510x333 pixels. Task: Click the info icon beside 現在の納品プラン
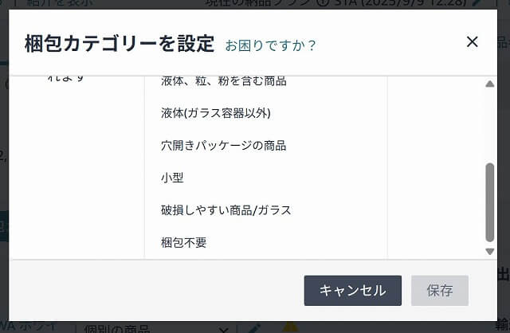coord(321,3)
